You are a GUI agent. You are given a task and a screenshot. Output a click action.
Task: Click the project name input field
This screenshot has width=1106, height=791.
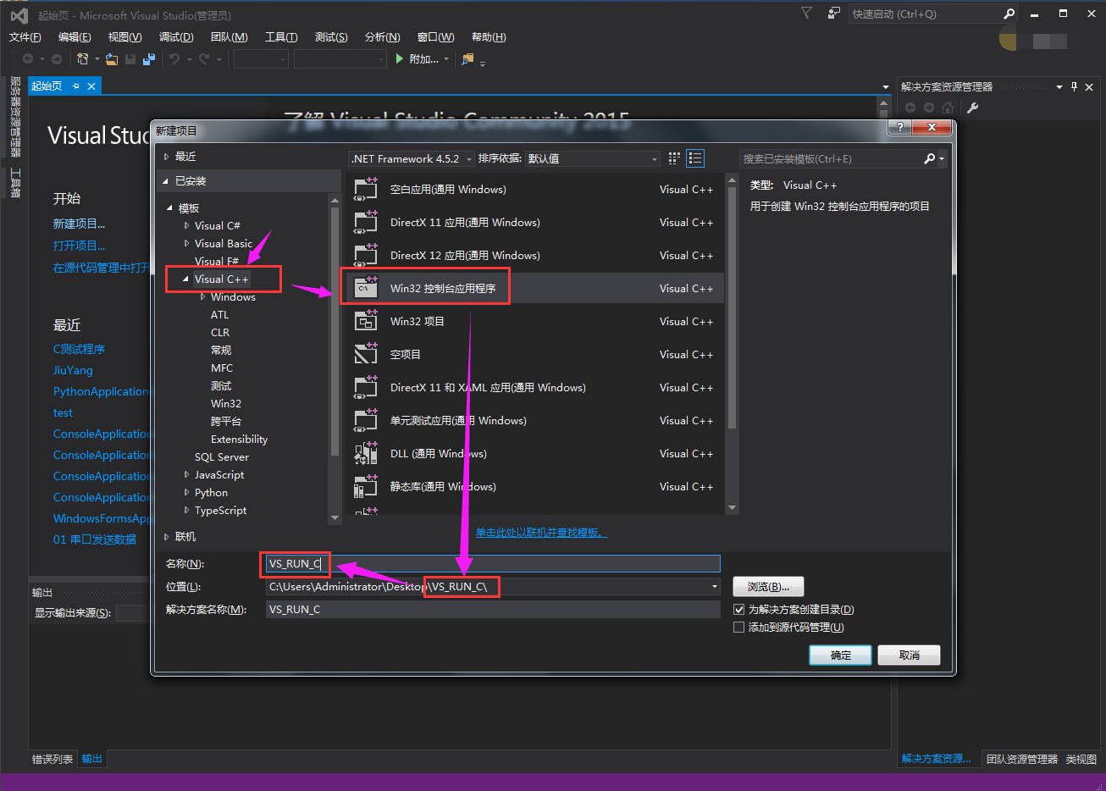tap(493, 564)
